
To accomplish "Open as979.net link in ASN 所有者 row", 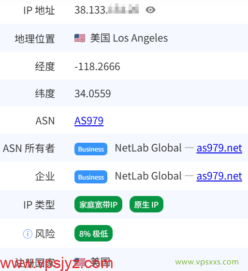I will click(x=219, y=148).
